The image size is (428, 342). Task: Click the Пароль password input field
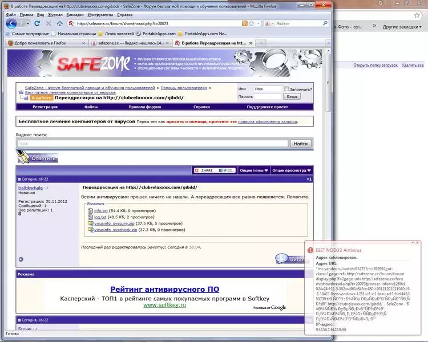(267, 96)
